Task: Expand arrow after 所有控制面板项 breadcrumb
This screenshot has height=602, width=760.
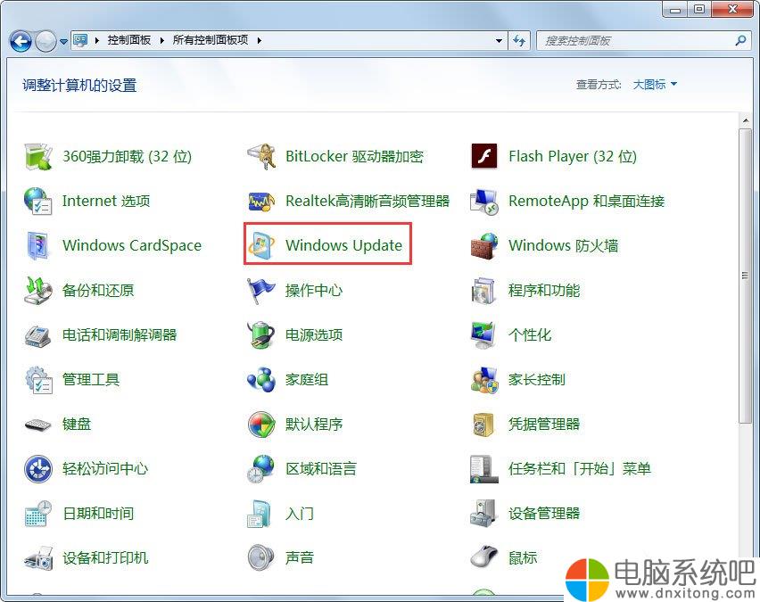Action: [x=260, y=40]
